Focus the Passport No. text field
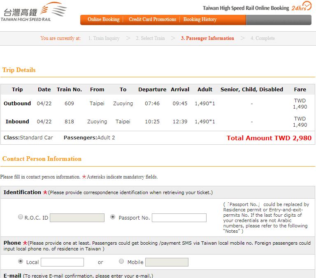Image resolution: width=316 pixels, height=278 pixels. click(179, 218)
